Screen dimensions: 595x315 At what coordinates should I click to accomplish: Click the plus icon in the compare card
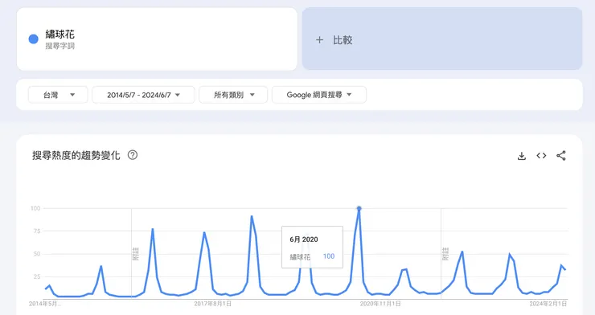319,40
